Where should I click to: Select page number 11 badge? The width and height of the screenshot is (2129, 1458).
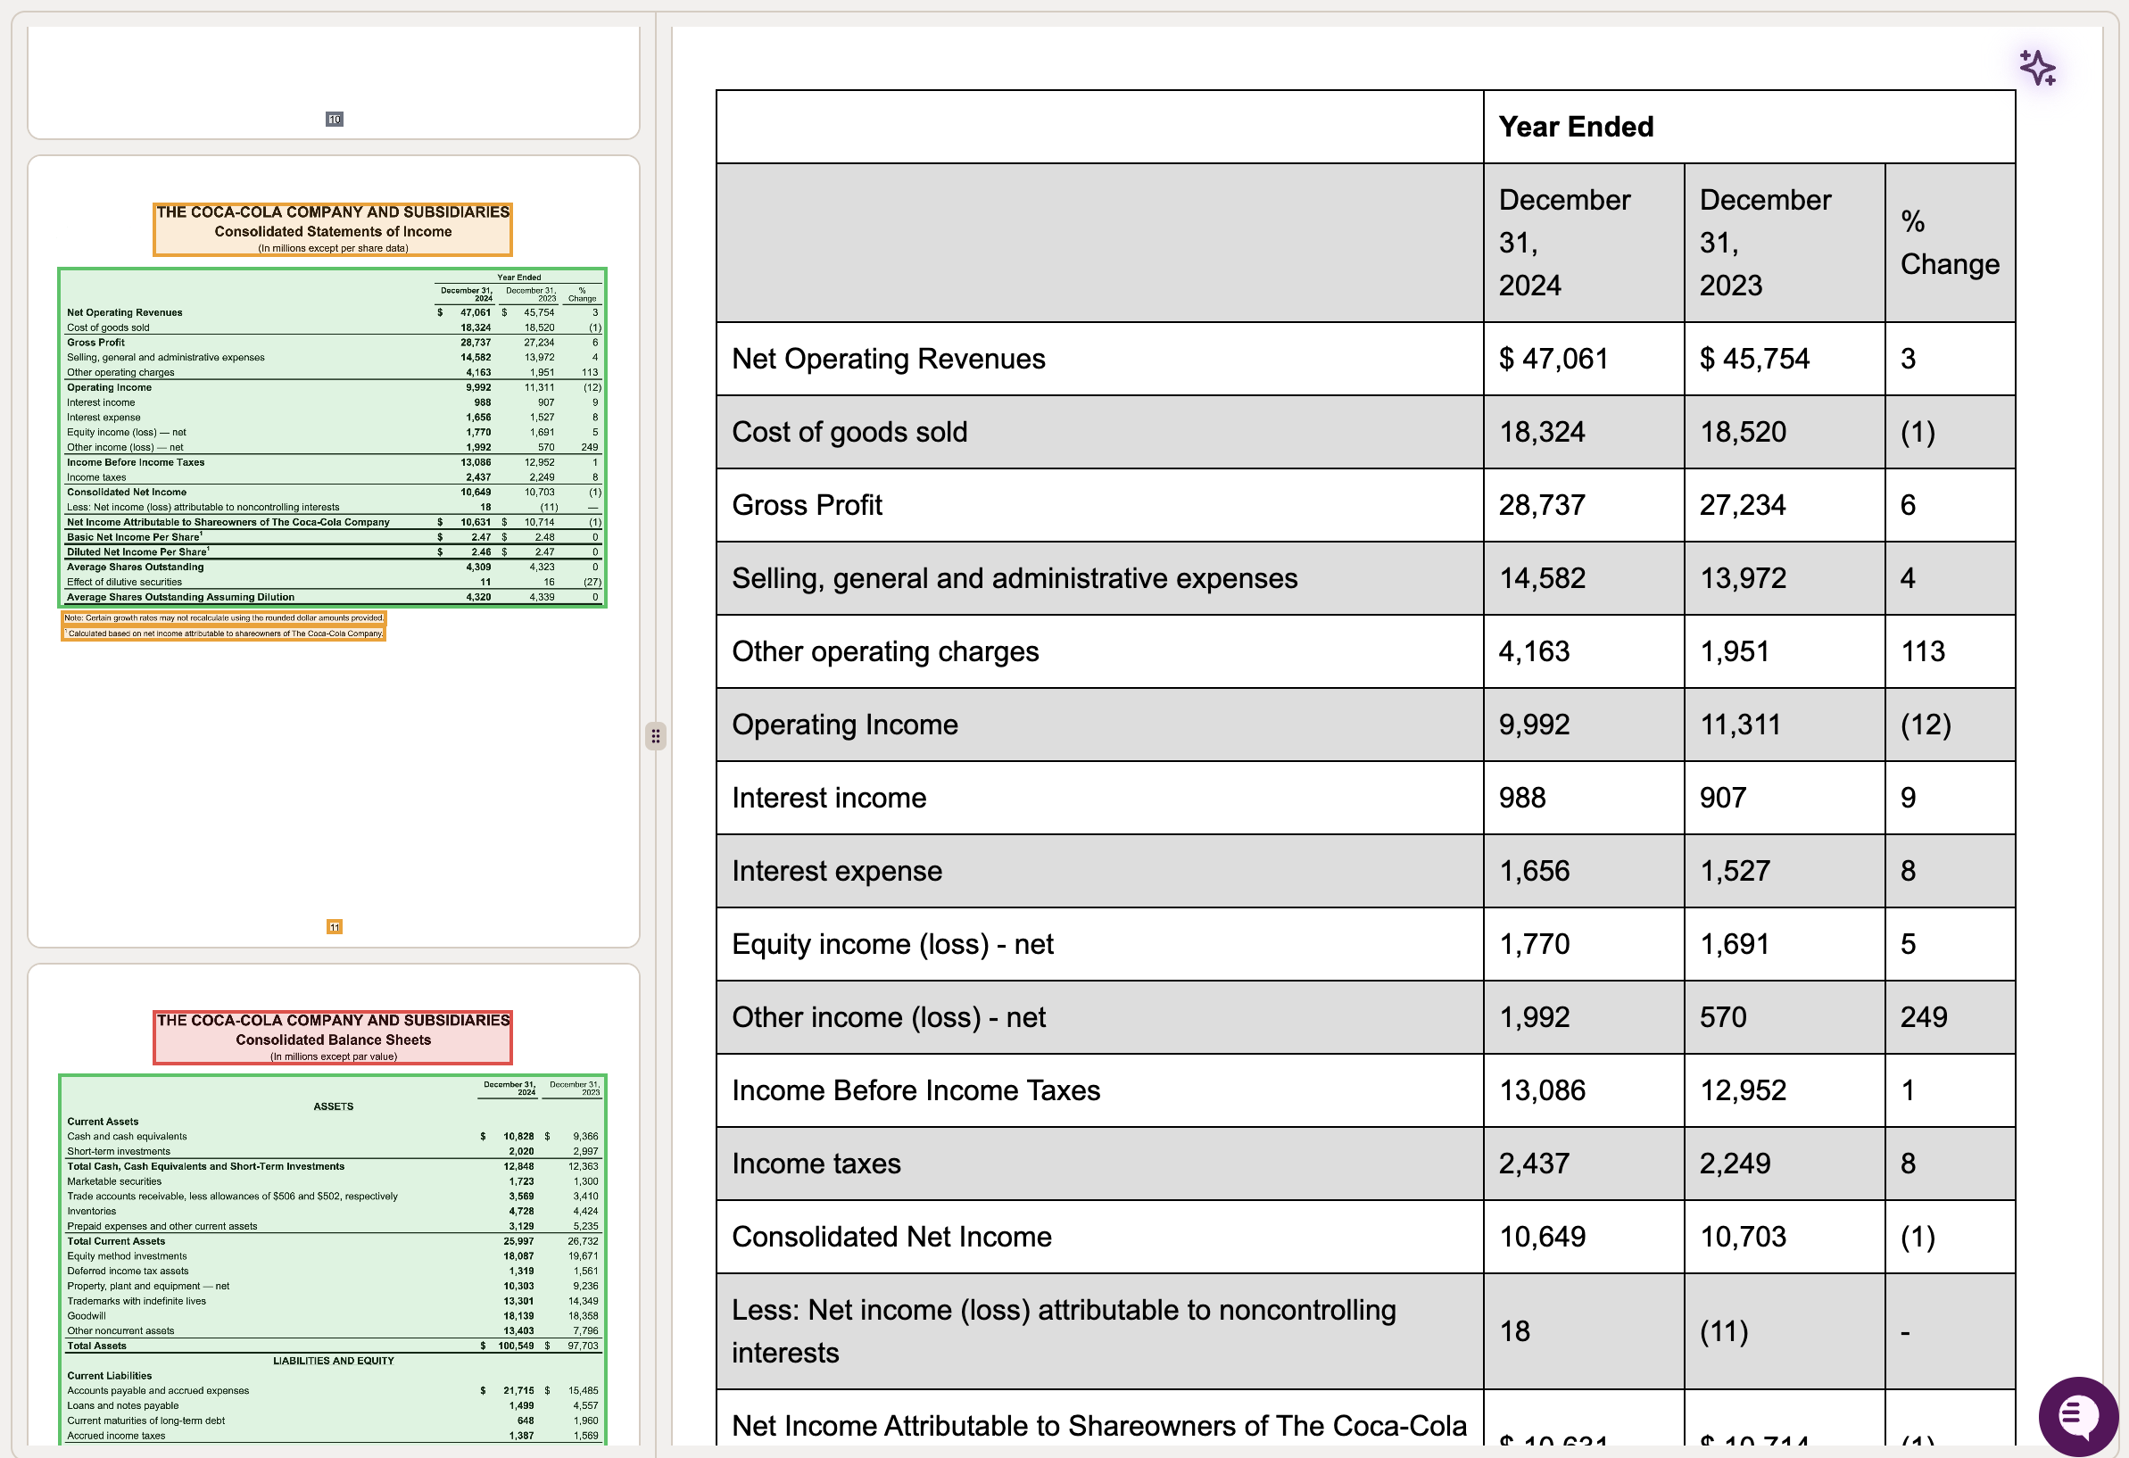click(335, 927)
